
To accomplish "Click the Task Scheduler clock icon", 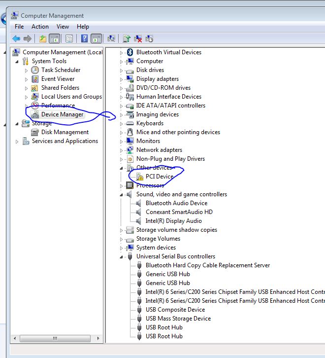I will [35, 70].
